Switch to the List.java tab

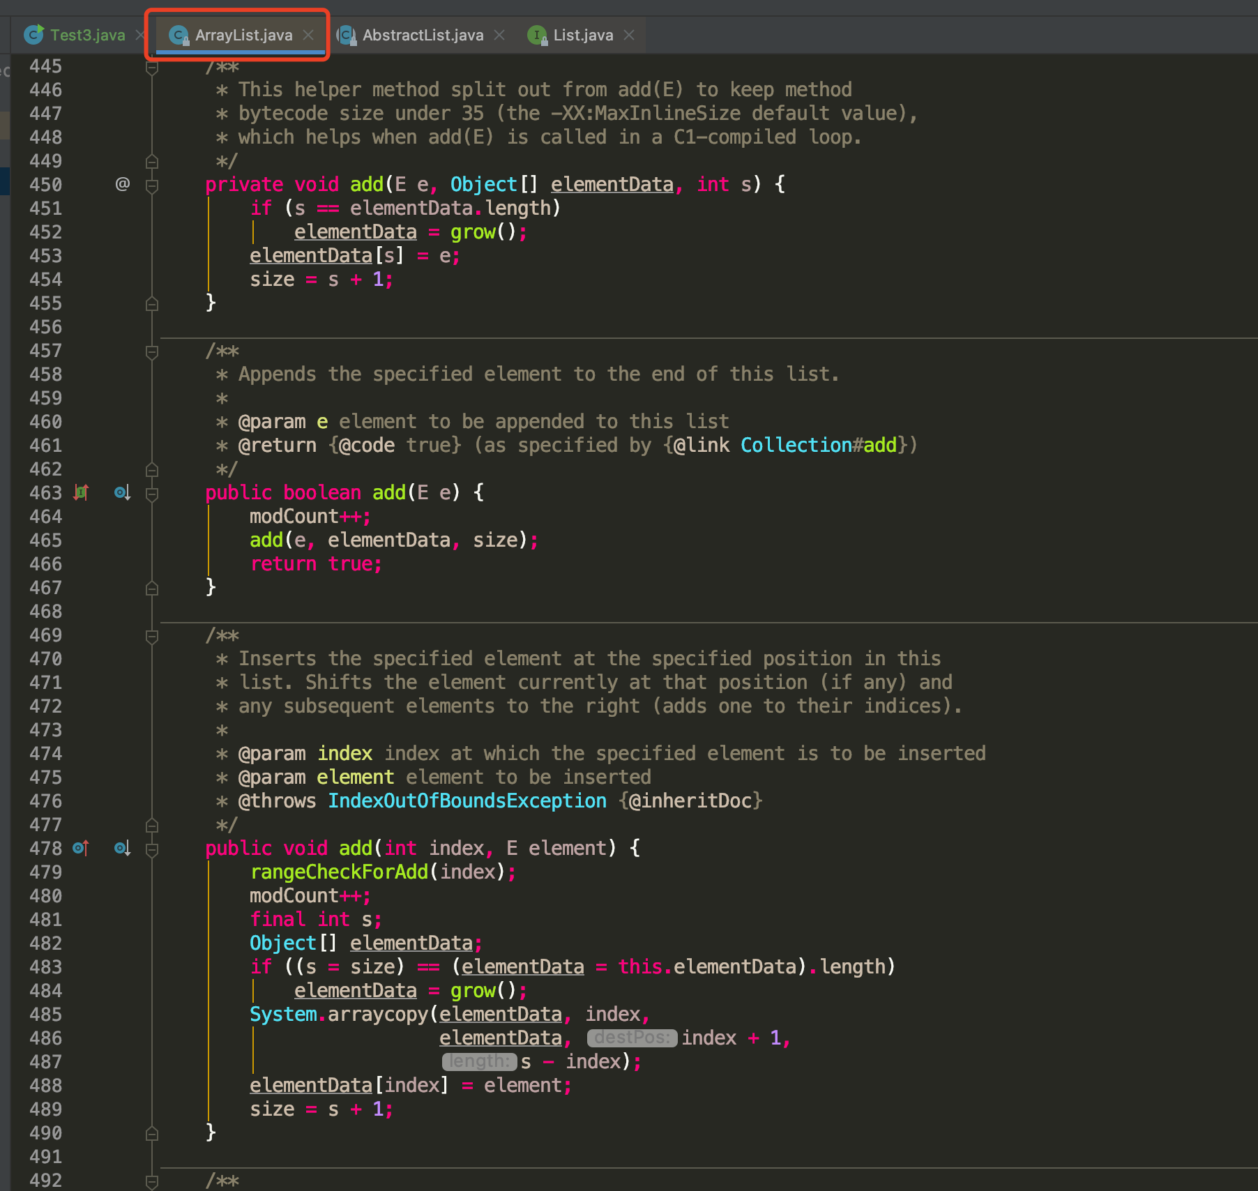pos(582,35)
